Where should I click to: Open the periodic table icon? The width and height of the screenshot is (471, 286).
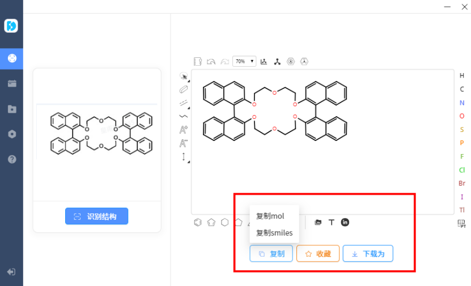tap(461, 224)
